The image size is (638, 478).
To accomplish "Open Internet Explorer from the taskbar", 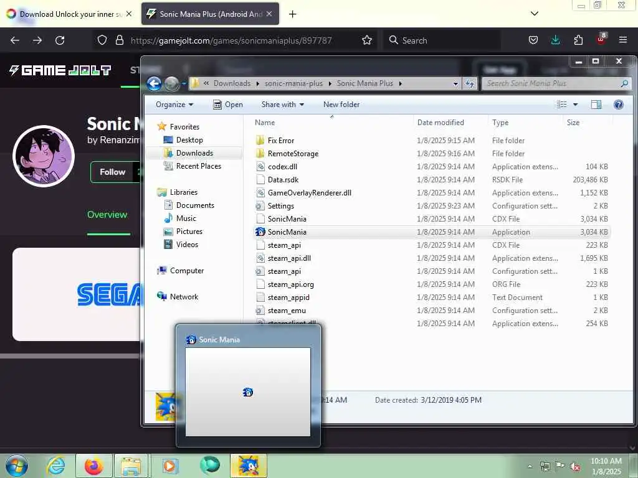I will pyautogui.click(x=55, y=466).
